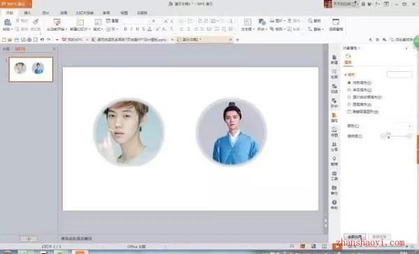Tick the hide background graphics checkbox
This screenshot has width=419, height=254.
[x=349, y=112]
